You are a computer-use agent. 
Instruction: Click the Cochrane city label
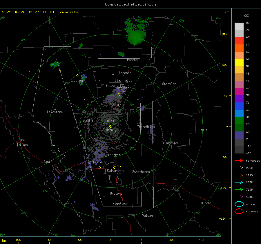[95, 162]
